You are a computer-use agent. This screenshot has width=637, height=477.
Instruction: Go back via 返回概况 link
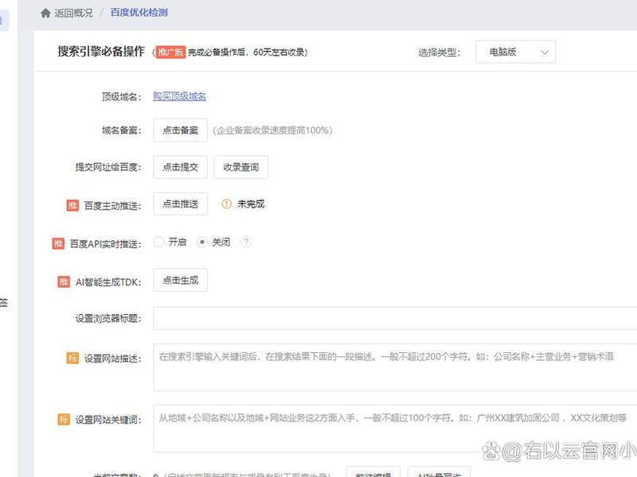[73, 13]
